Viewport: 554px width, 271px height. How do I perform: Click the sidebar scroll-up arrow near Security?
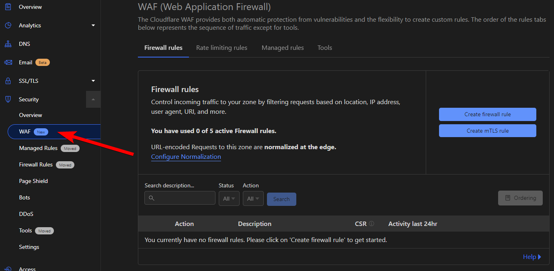(93, 99)
